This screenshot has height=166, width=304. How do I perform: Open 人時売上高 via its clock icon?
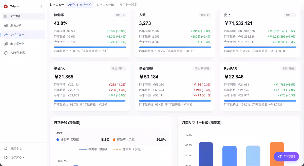(x=6, y=53)
